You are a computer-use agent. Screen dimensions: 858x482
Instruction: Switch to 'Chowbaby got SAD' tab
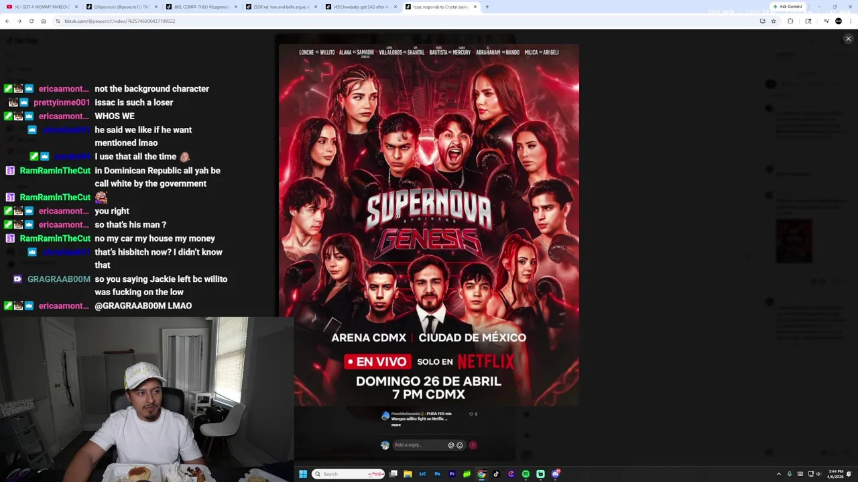[x=361, y=7]
